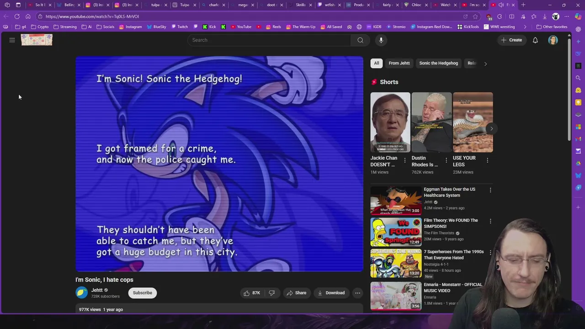Show more filter chips with right arrow

point(485,64)
